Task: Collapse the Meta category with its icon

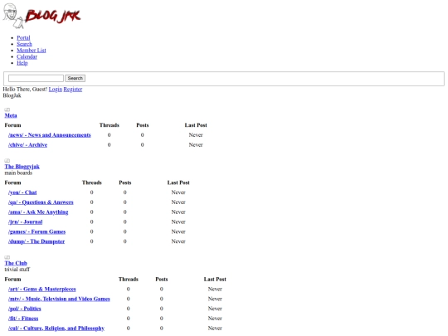Action: point(7,110)
